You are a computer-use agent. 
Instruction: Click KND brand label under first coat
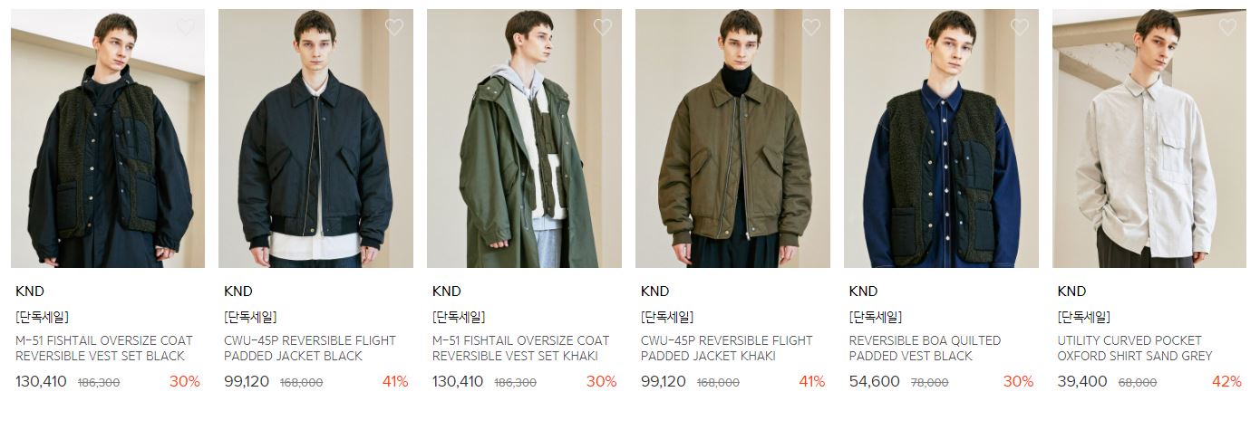(30, 291)
